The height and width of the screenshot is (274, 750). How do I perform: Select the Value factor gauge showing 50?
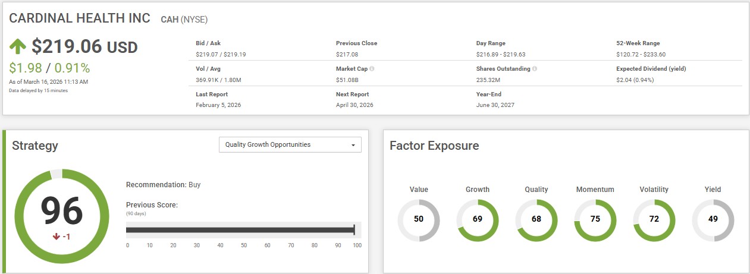419,219
